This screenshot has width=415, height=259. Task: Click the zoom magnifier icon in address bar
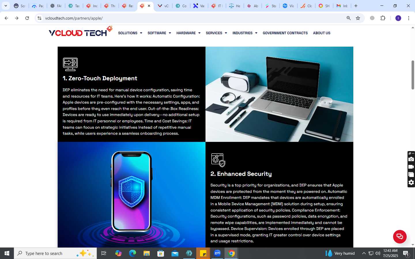(x=349, y=18)
